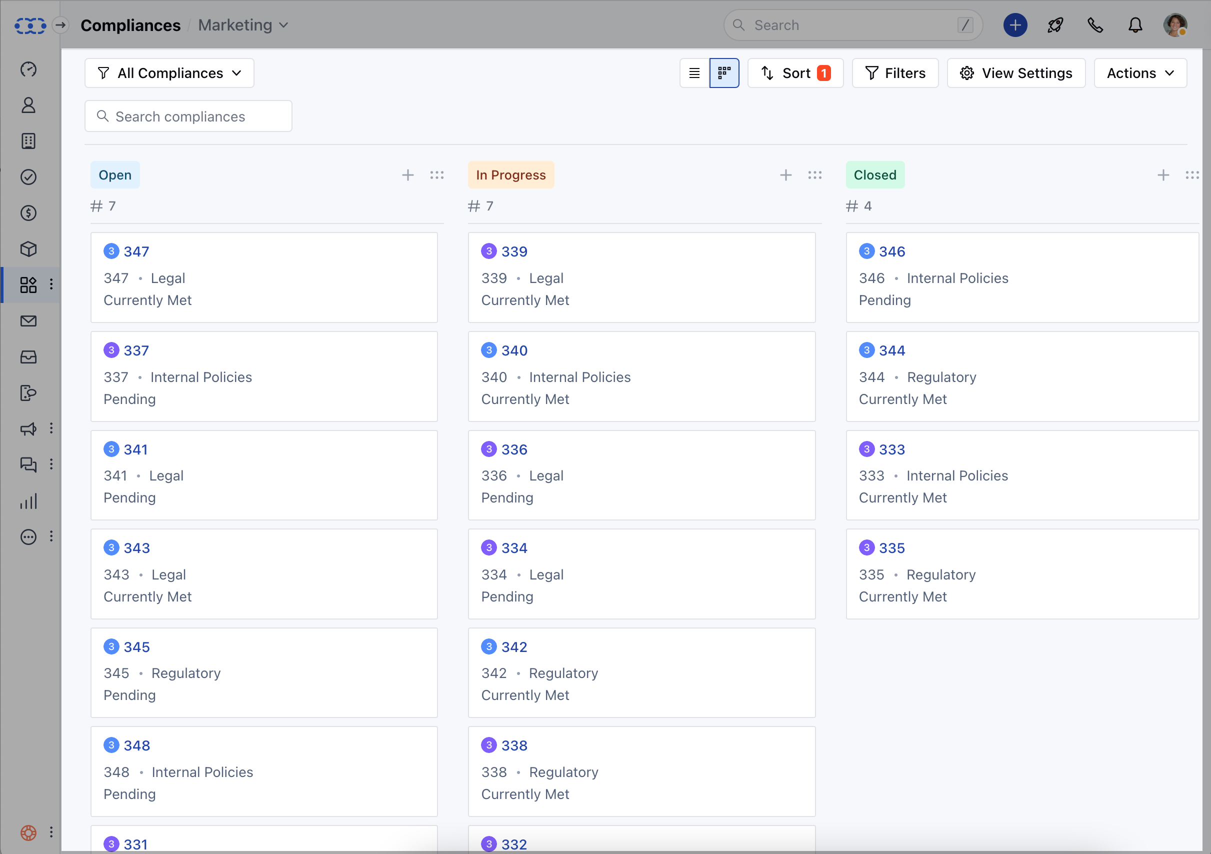Viewport: 1211px width, 854px height.
Task: Click the Compliances breadcrumb title
Action: tap(130, 25)
